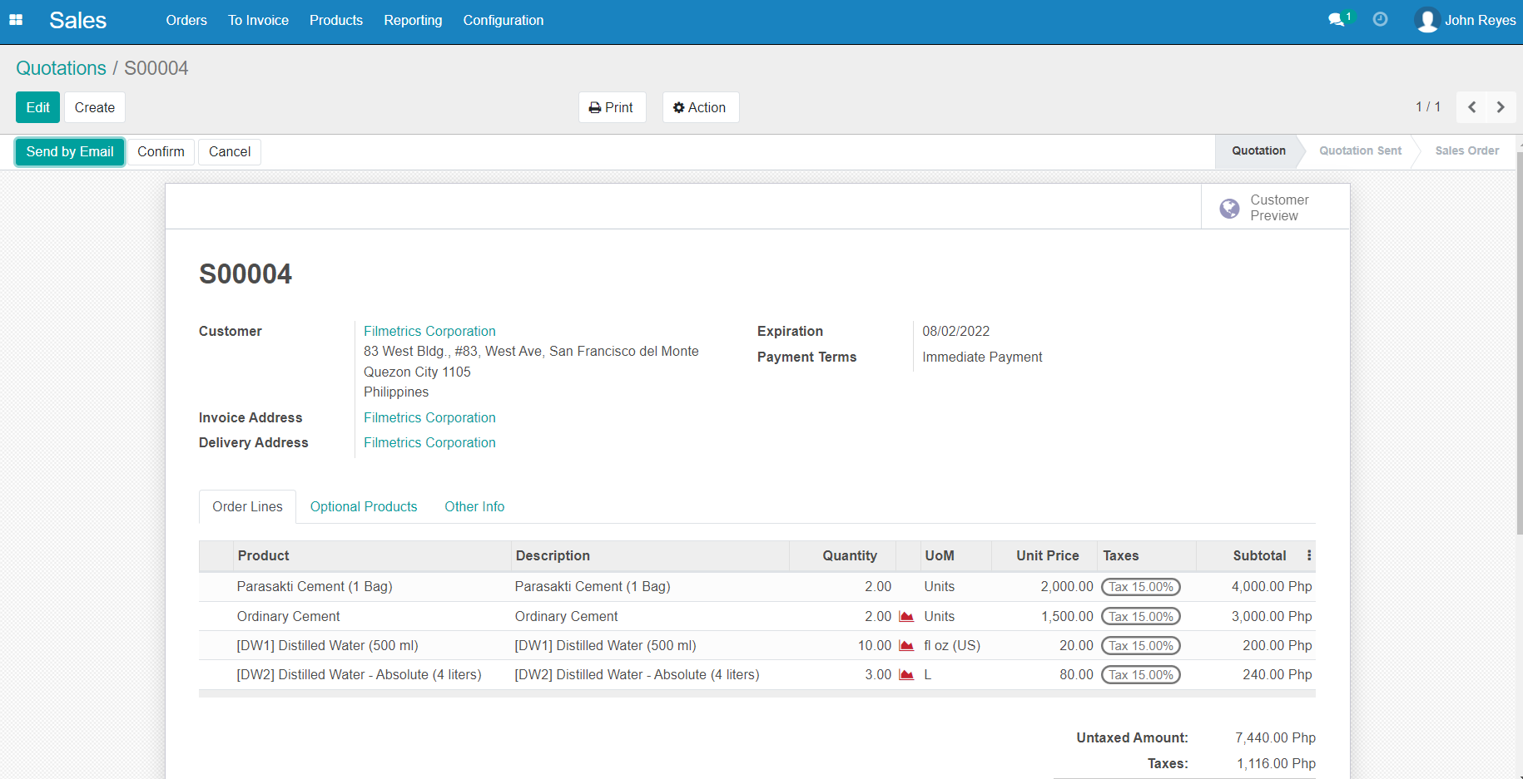Click Send by Email button
Screen dimensions: 1523x779
pos(70,152)
